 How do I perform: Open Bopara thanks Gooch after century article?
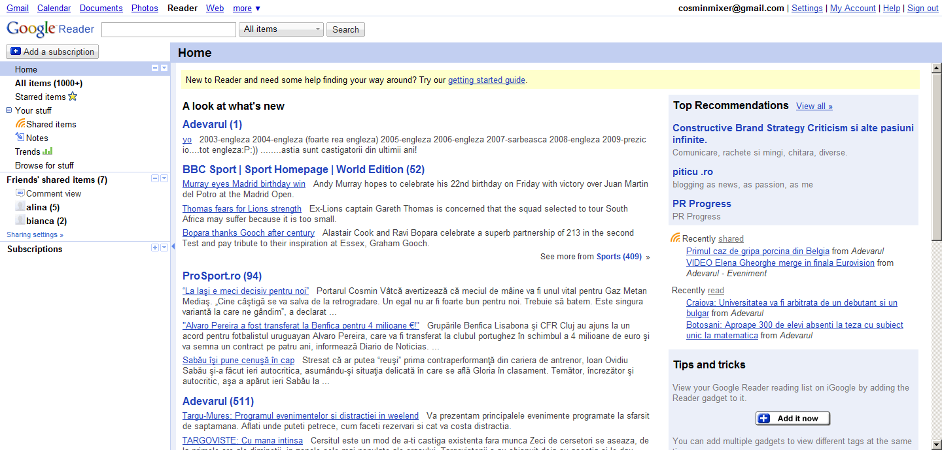[249, 233]
